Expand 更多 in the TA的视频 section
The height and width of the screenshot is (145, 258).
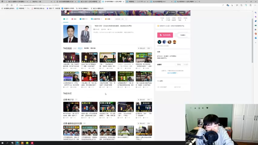tap(149, 48)
